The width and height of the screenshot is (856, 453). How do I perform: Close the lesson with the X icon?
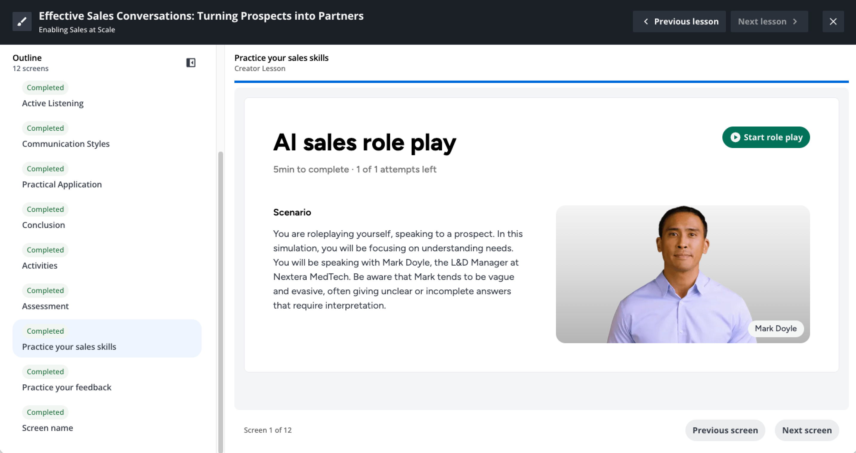tap(833, 21)
